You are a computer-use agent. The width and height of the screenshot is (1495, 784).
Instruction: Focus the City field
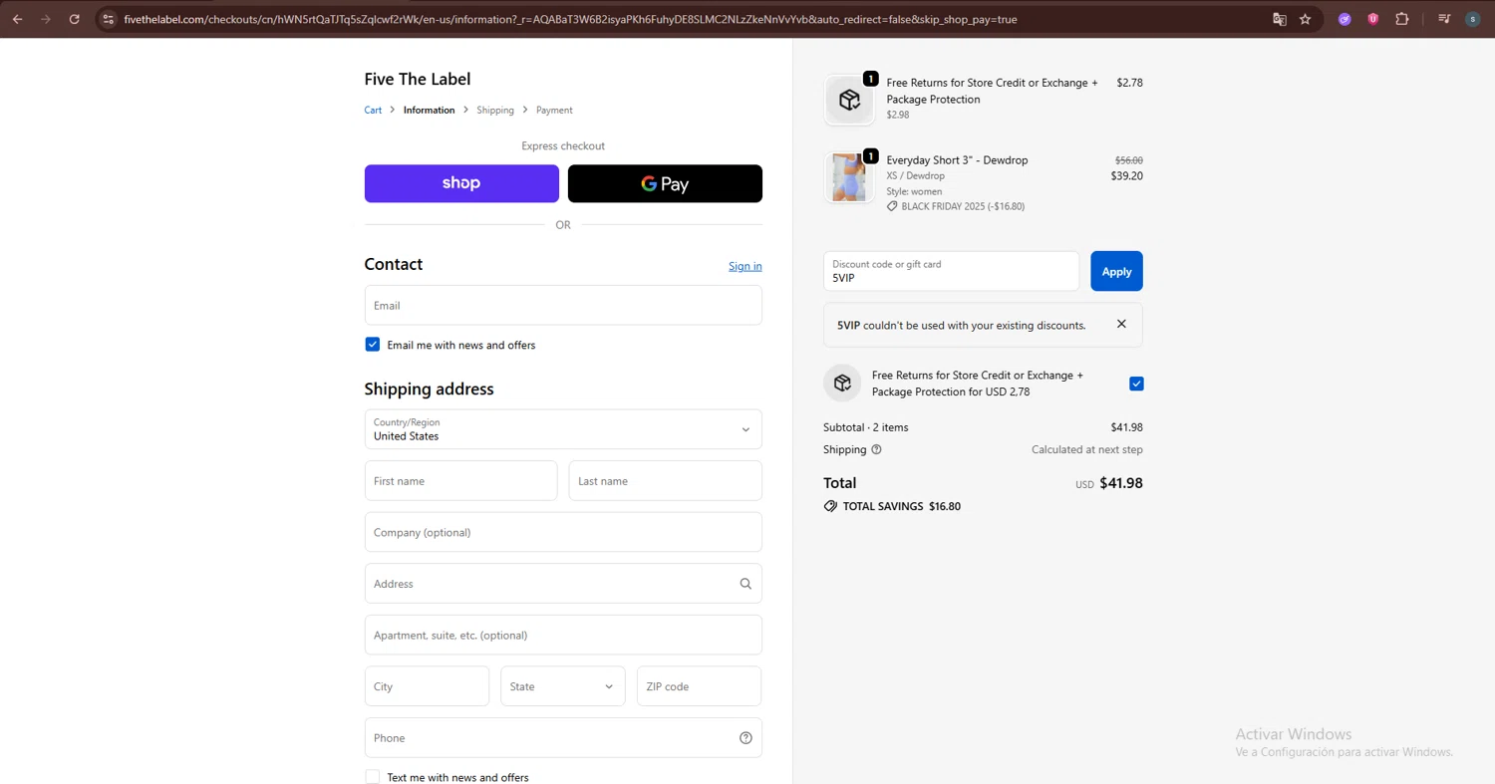pyautogui.click(x=427, y=686)
